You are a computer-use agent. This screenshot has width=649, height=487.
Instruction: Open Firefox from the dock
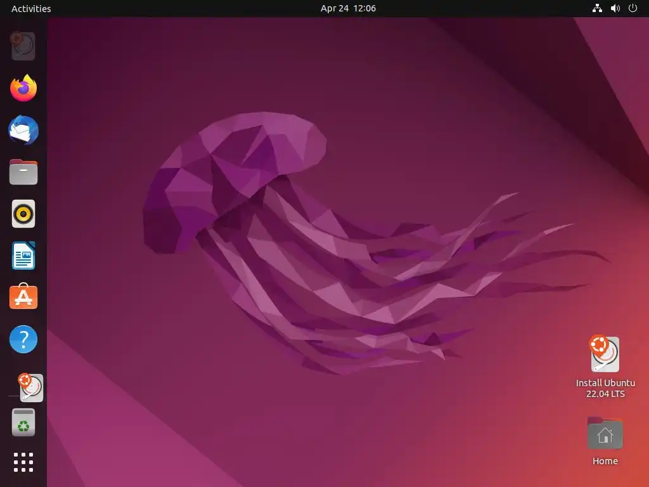[23, 88]
